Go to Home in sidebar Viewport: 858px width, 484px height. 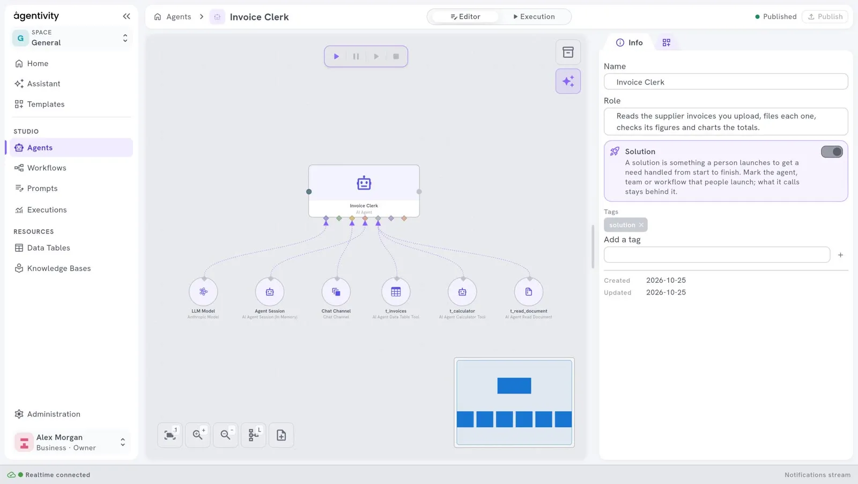pos(71,63)
